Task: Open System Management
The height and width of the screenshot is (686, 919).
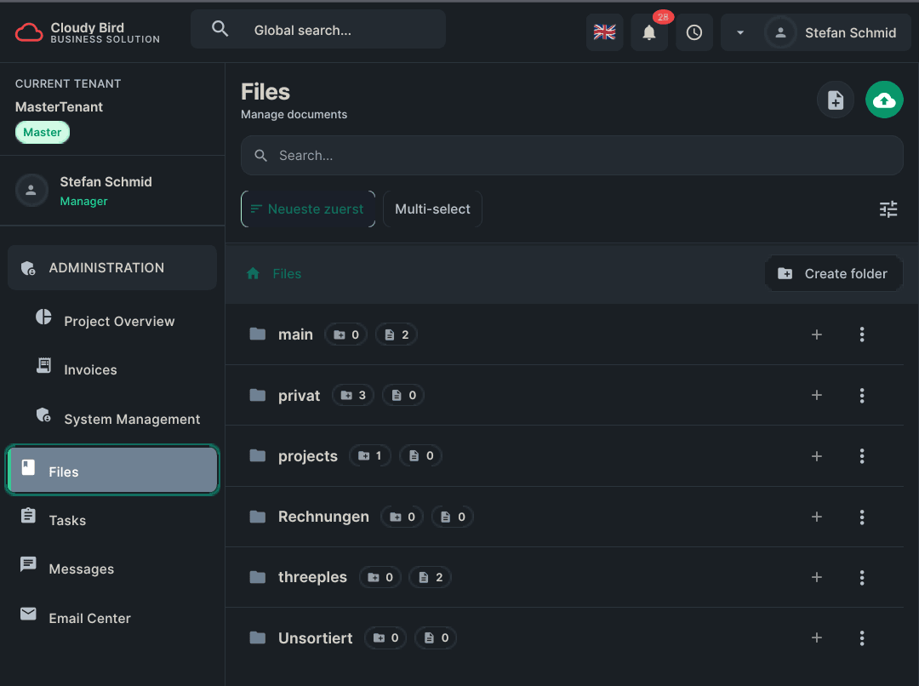Action: 132,419
